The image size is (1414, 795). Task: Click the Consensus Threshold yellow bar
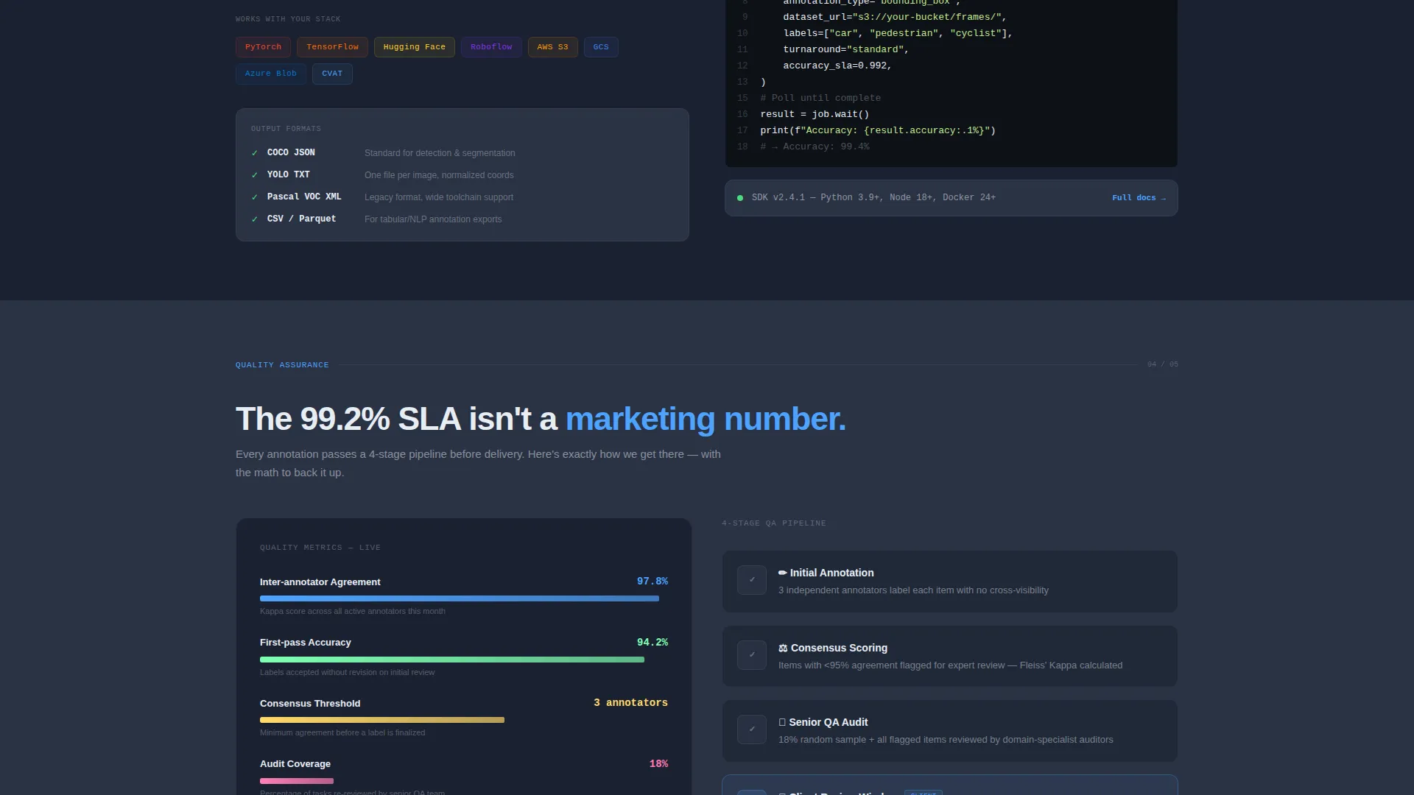click(x=382, y=720)
